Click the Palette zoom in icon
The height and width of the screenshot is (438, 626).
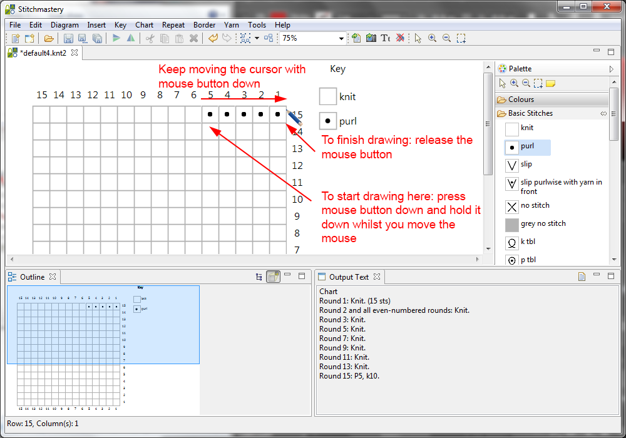point(514,83)
